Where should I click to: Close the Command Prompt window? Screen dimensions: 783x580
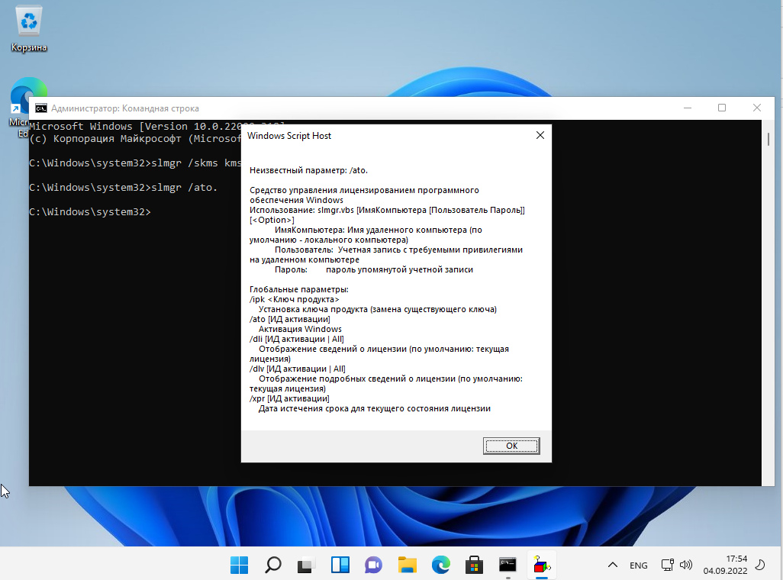756,108
